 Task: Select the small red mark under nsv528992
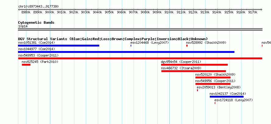187,46
